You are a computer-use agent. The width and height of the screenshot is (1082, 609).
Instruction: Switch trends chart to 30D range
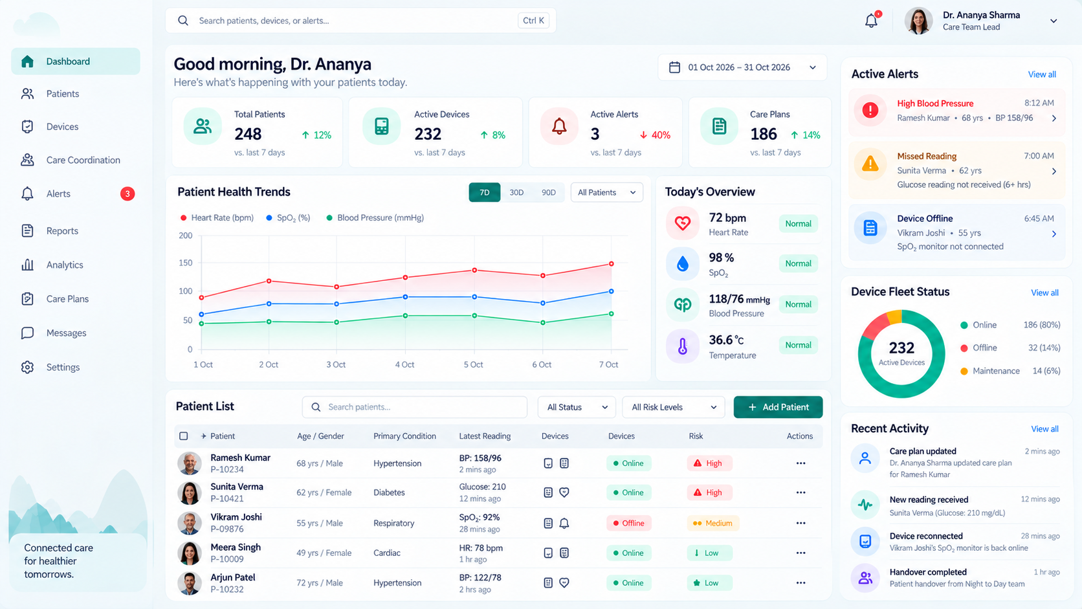point(516,192)
